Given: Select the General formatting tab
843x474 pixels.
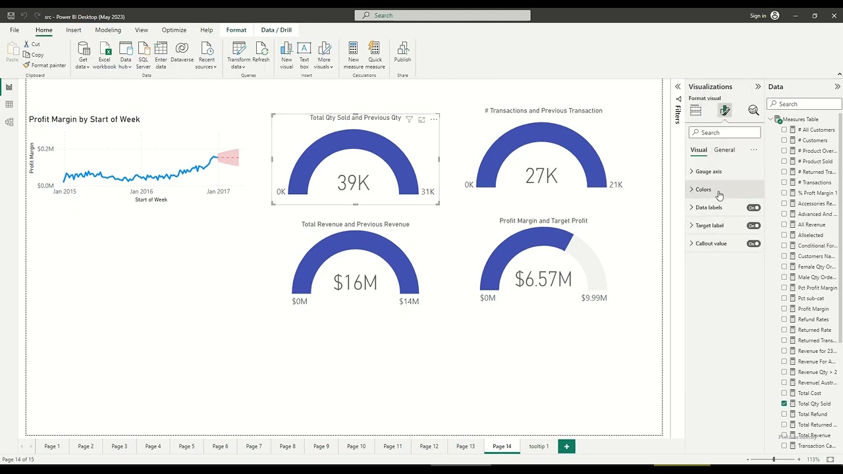Looking at the screenshot, I should pyautogui.click(x=724, y=150).
